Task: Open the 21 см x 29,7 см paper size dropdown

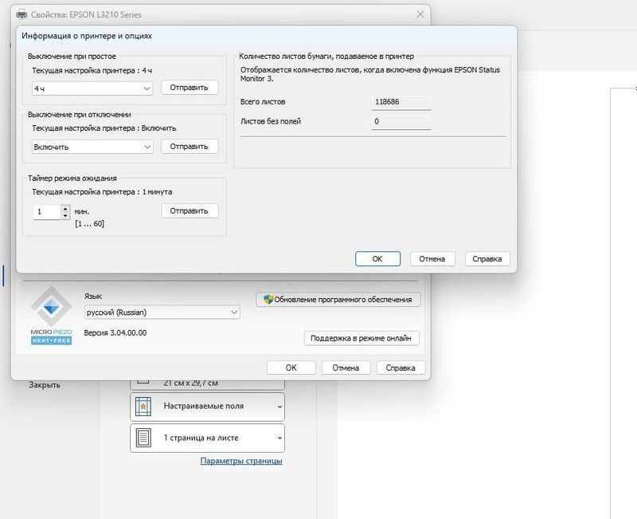Action: 207,383
